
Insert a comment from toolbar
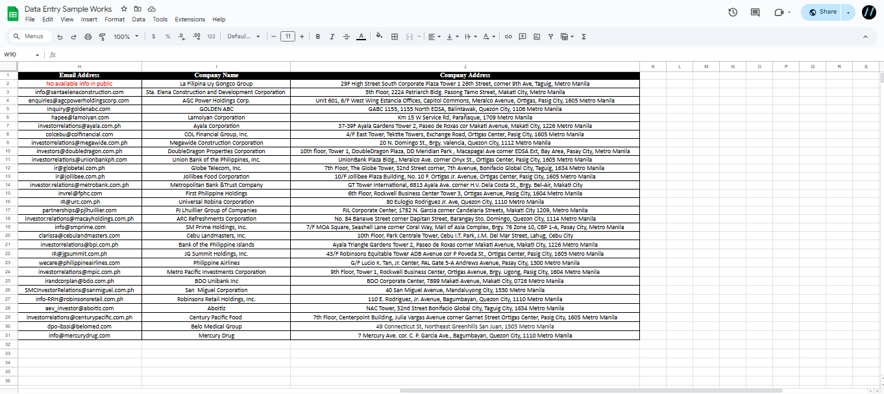(x=522, y=37)
